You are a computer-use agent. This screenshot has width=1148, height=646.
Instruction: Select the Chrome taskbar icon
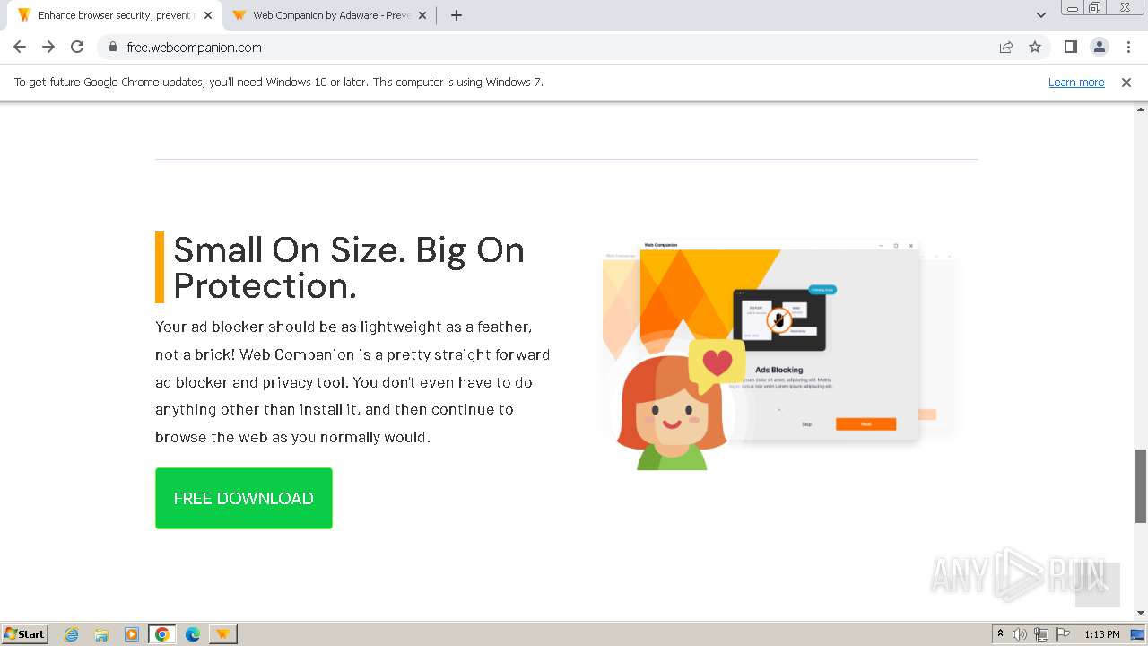[162, 634]
